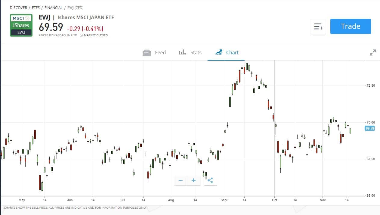The width and height of the screenshot is (380, 215).
Task: Click the Sept date axis label
Action: (x=224, y=200)
